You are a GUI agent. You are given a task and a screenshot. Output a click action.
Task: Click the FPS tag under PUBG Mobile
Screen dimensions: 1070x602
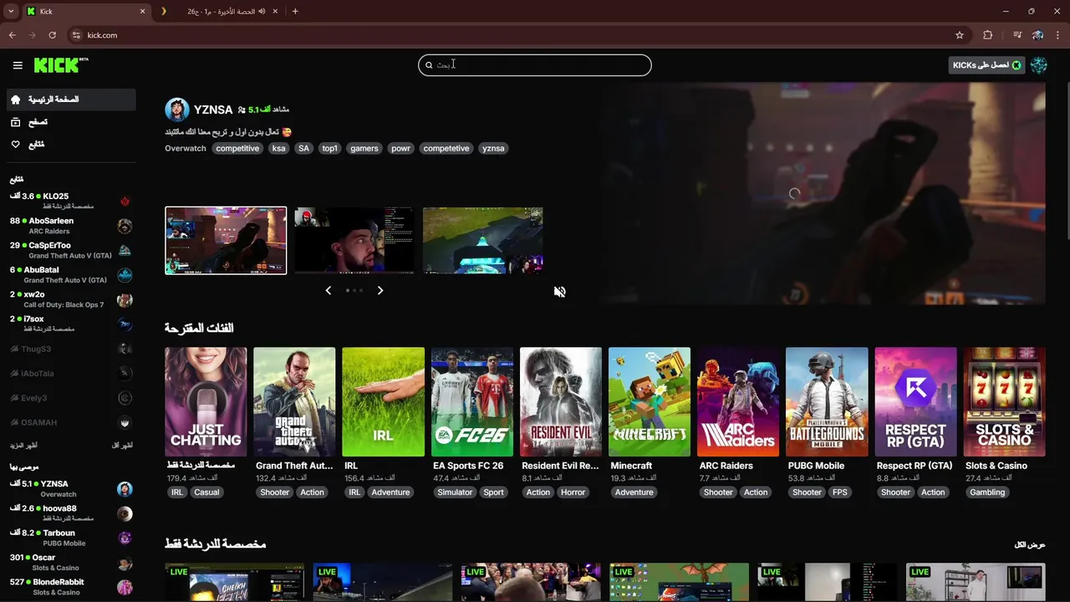(x=840, y=492)
